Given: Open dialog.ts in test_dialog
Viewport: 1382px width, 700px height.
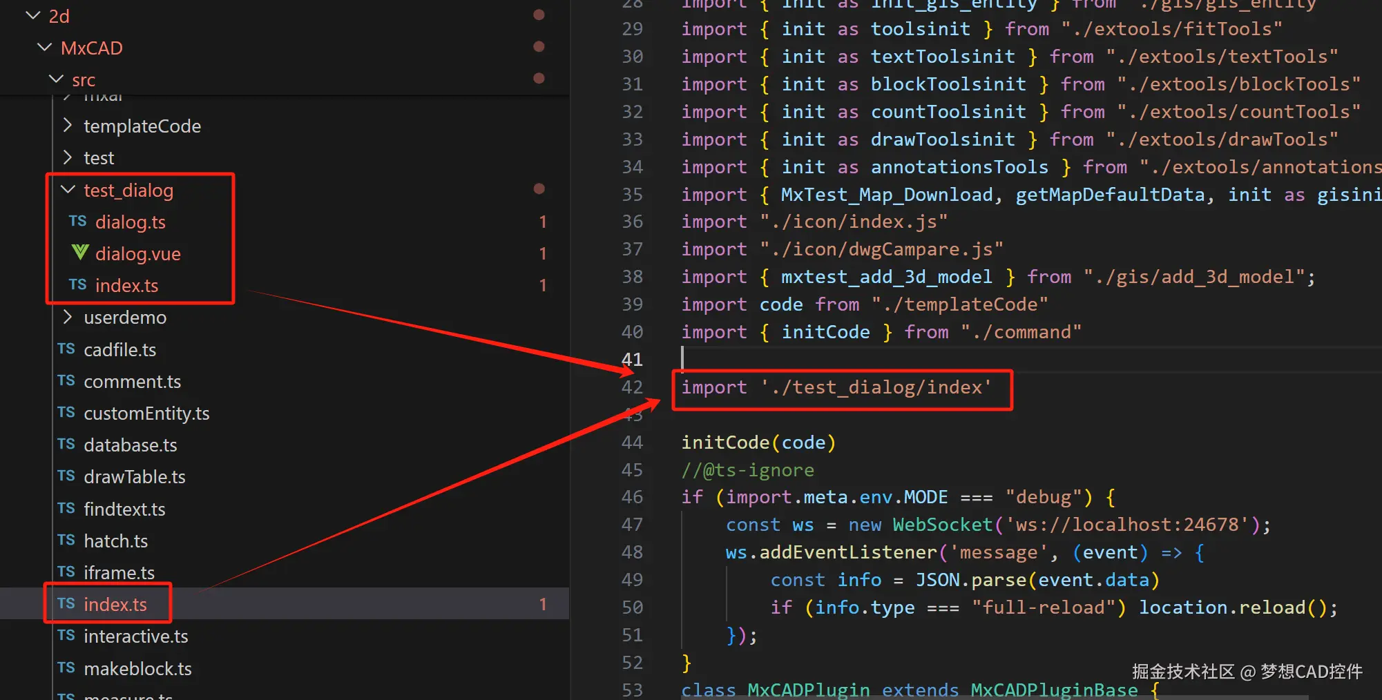Looking at the screenshot, I should tap(130, 222).
